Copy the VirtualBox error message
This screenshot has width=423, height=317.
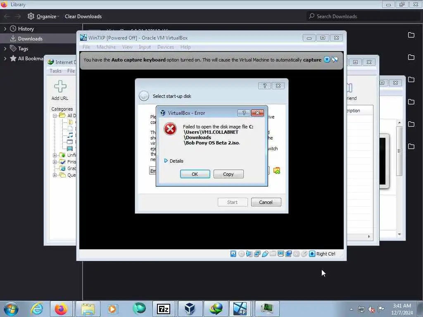pyautogui.click(x=228, y=174)
